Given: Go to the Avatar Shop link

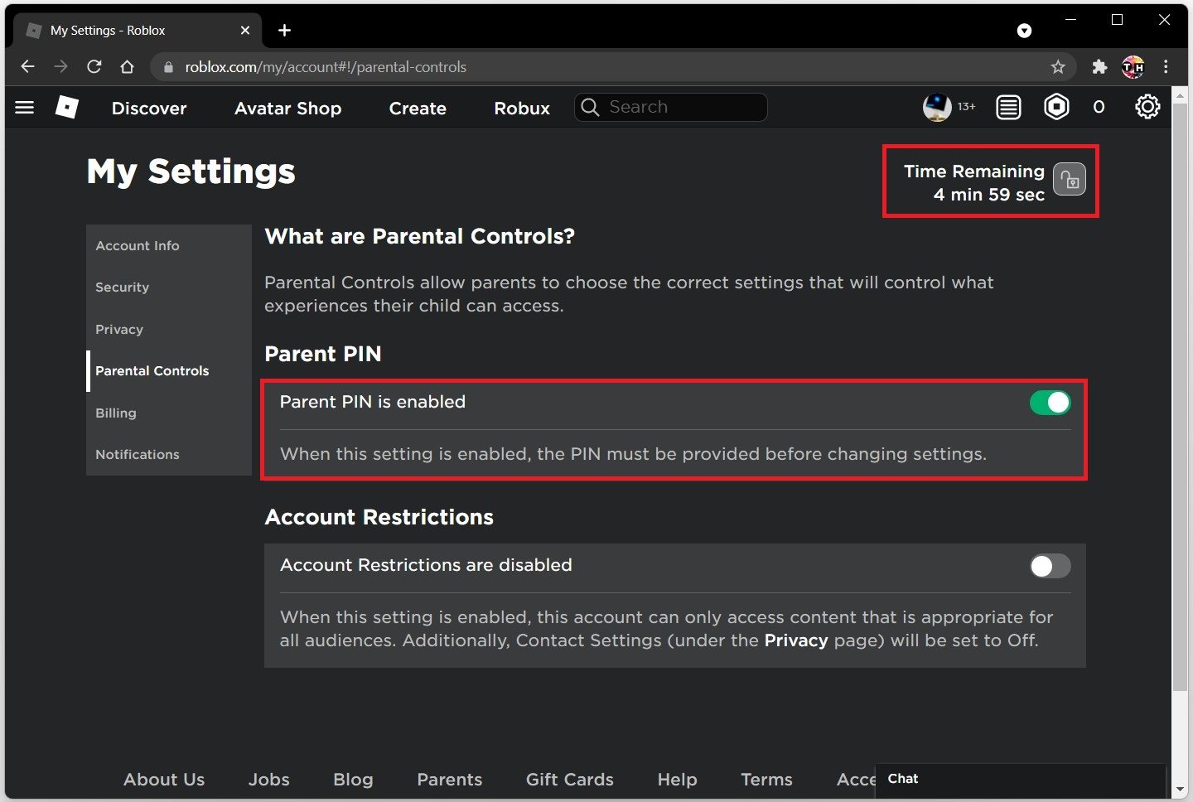Looking at the screenshot, I should [x=287, y=109].
